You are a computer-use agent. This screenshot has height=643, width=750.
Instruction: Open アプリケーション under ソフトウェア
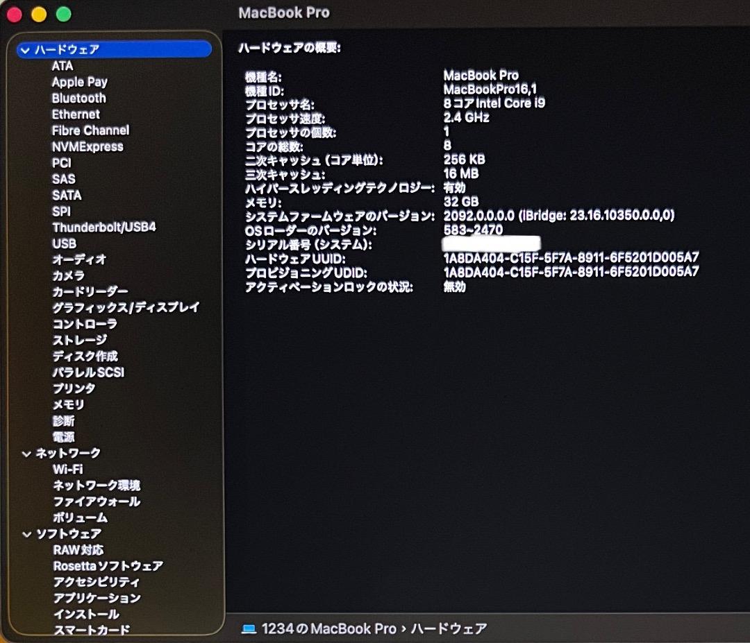(94, 597)
